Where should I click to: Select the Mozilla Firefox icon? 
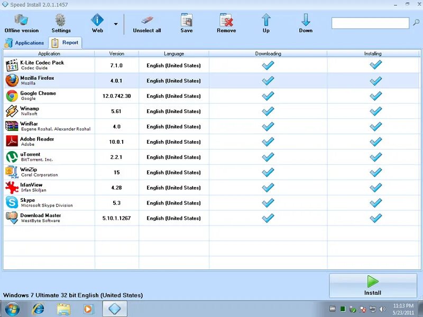click(x=12, y=81)
